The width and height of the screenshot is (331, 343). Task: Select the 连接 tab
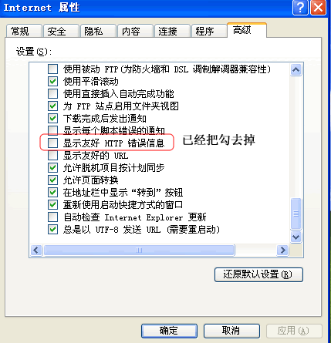click(x=172, y=32)
